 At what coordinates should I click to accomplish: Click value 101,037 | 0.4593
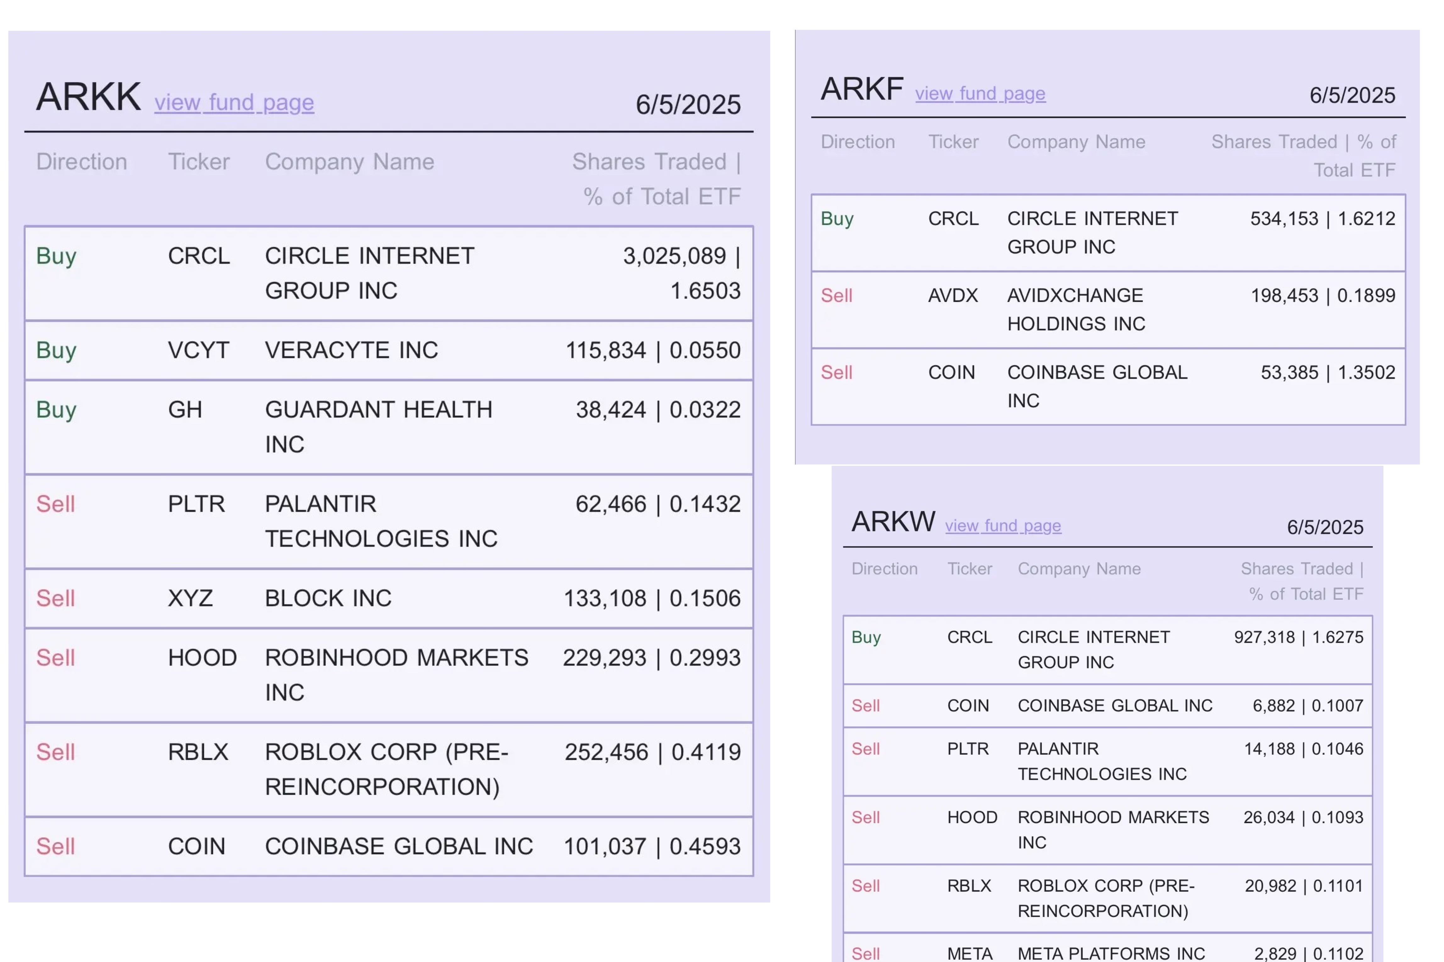point(652,847)
